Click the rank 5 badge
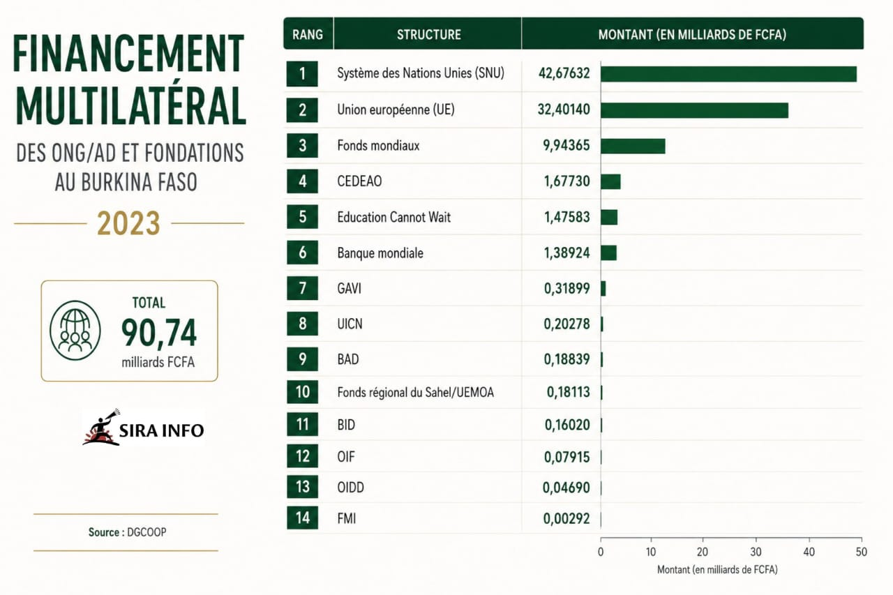Viewport: 893px width, 595px height. [x=303, y=217]
